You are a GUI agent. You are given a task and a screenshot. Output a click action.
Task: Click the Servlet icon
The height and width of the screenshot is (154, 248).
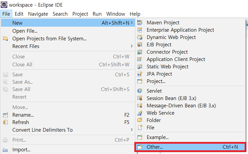pyautogui.click(x=140, y=91)
